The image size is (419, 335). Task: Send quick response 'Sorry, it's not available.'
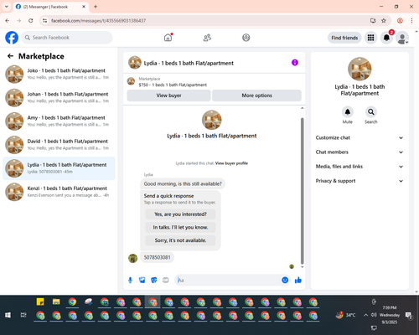coord(180,240)
